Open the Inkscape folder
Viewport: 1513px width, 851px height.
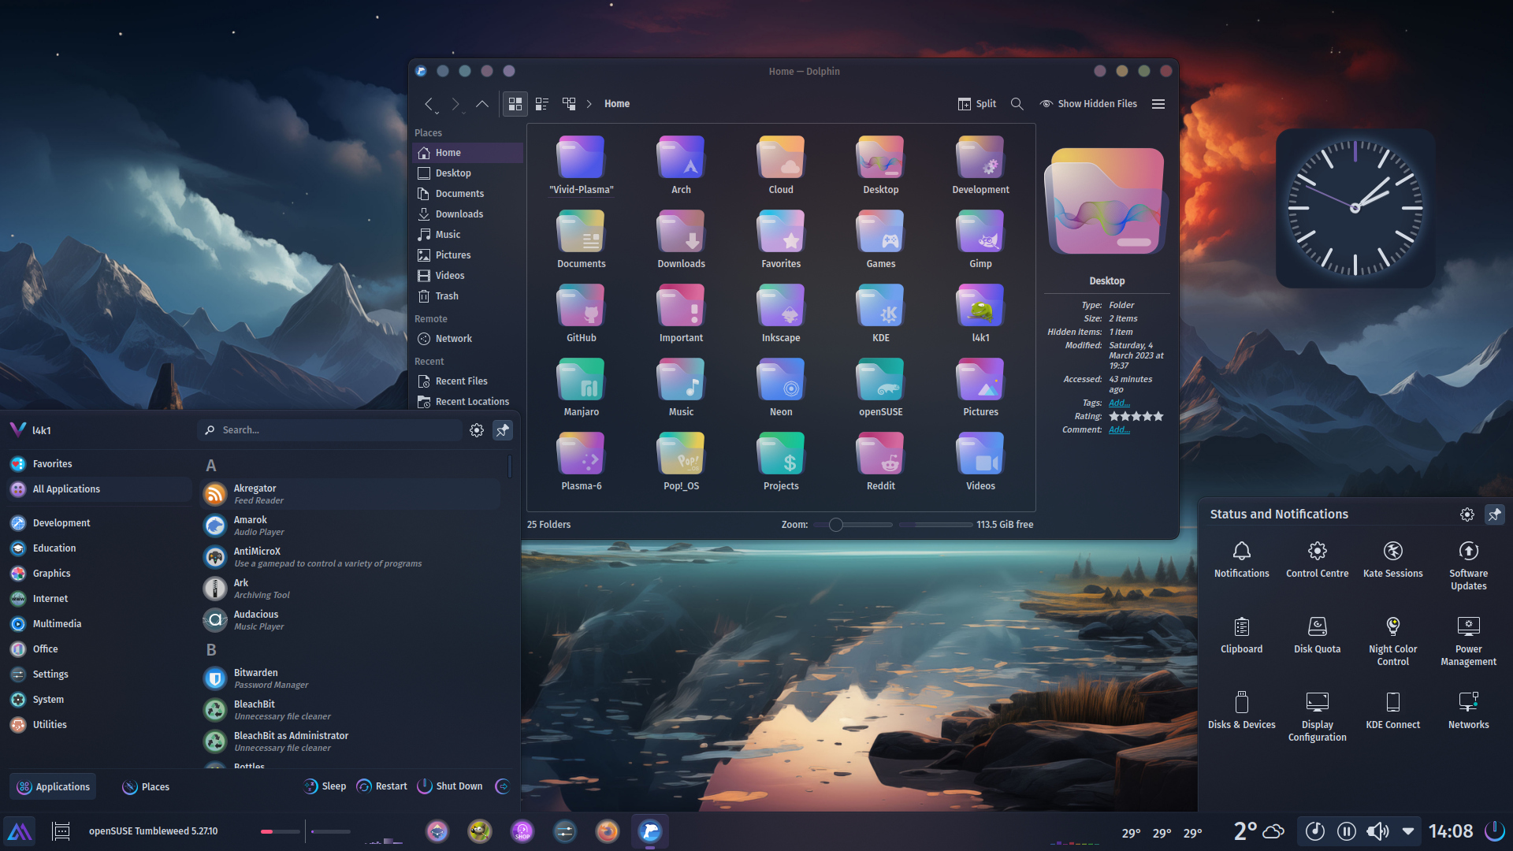781,313
